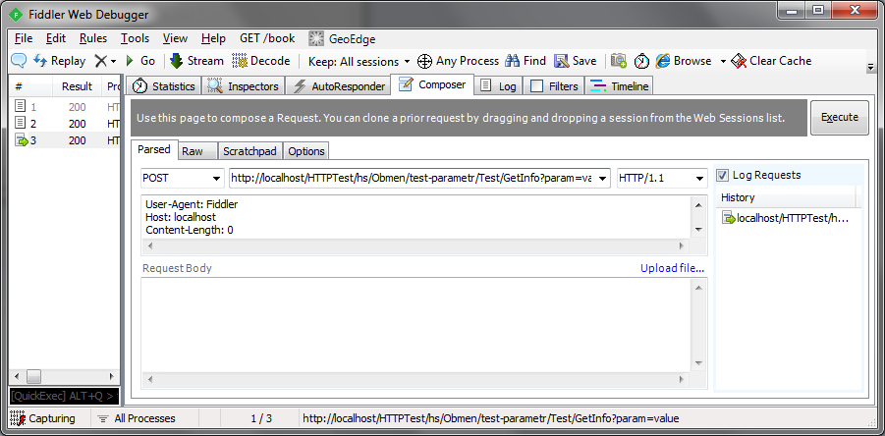885x436 pixels.
Task: Select session 2 in Web Sessions list
Action: (x=66, y=124)
